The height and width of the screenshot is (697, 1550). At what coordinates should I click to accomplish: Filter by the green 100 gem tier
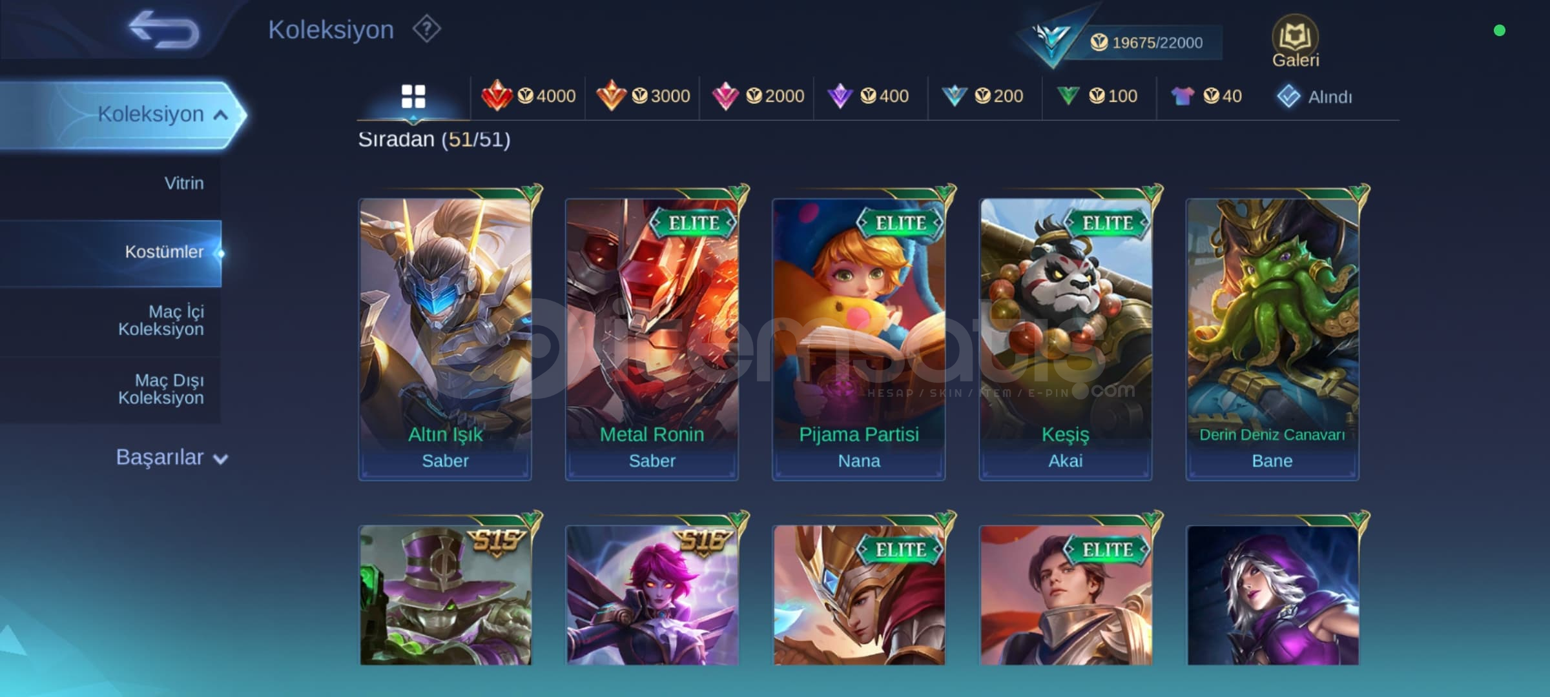pos(1097,96)
